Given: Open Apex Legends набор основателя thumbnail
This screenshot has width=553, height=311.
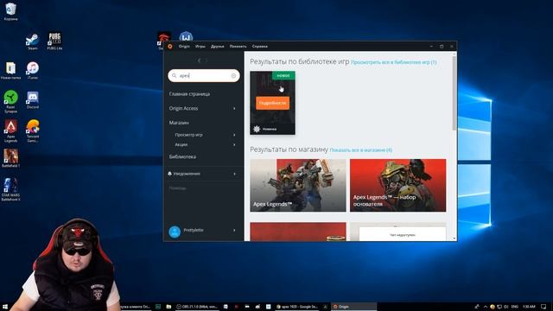Looking at the screenshot, I should [x=397, y=186].
